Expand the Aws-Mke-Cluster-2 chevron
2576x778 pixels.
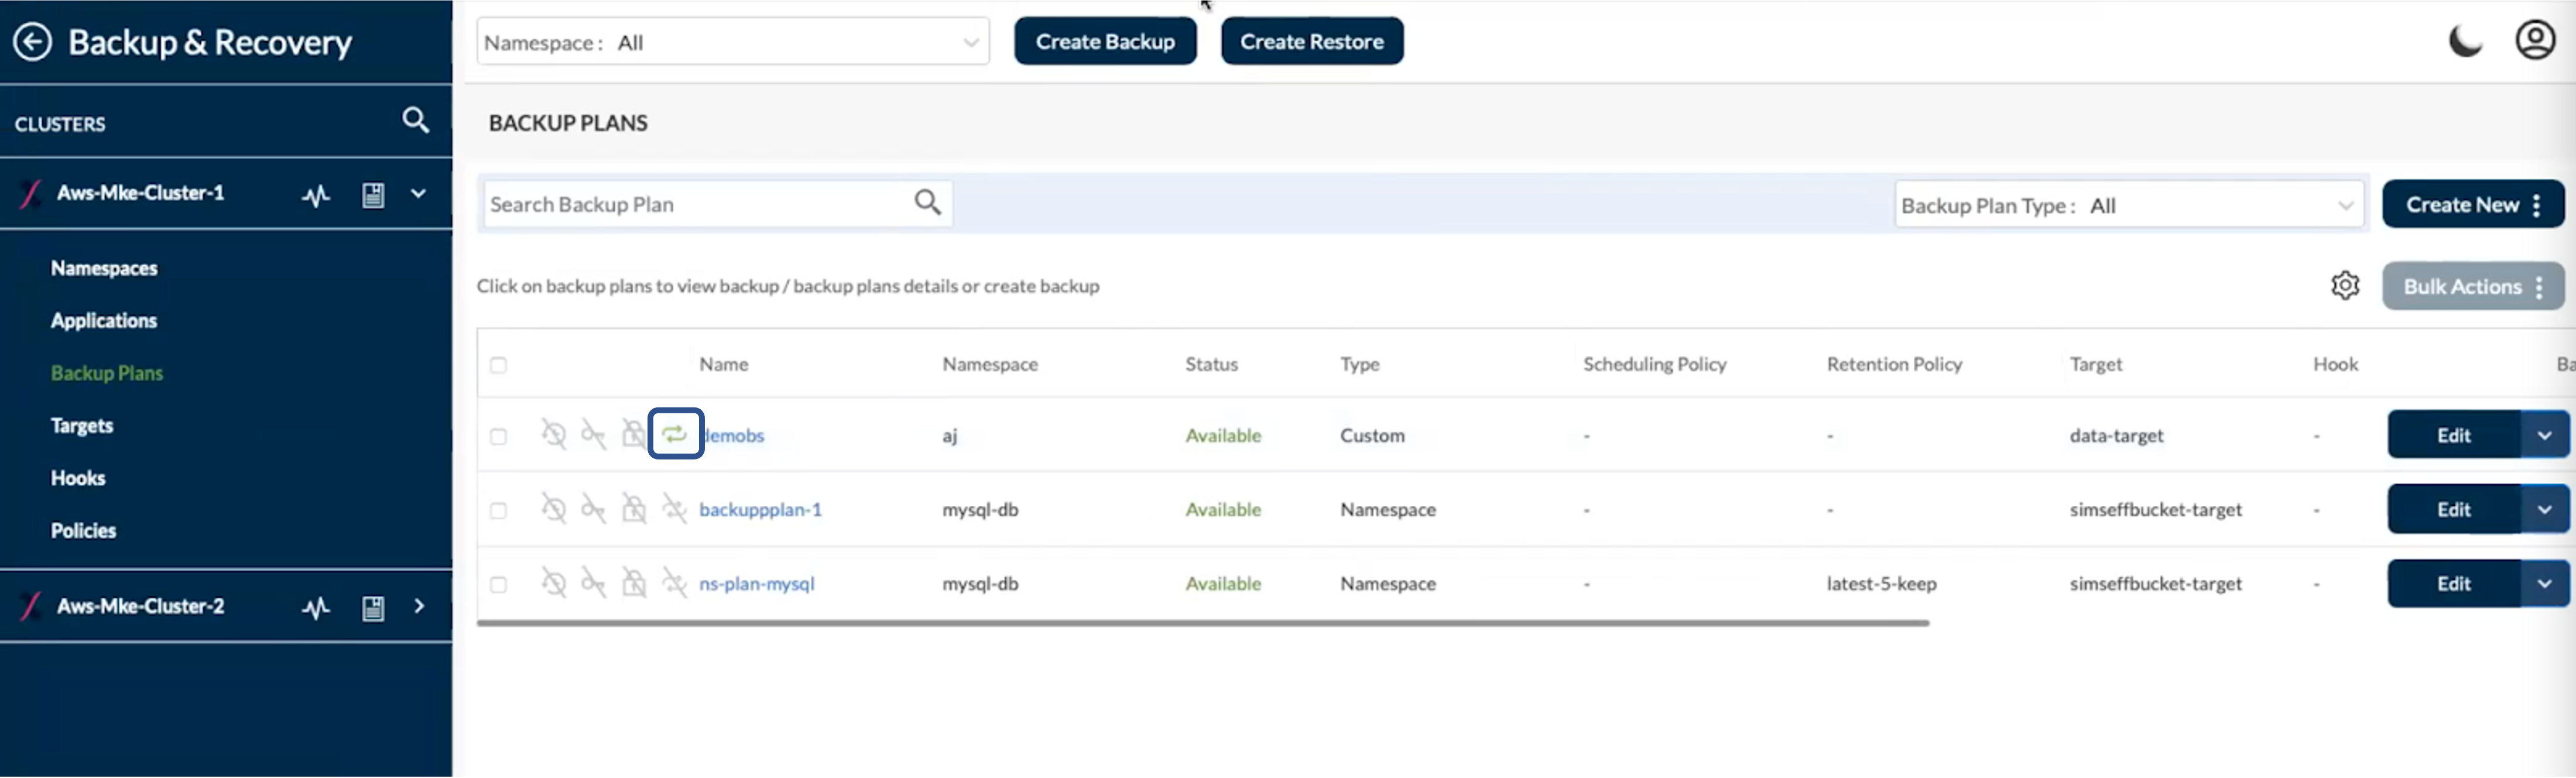point(419,606)
